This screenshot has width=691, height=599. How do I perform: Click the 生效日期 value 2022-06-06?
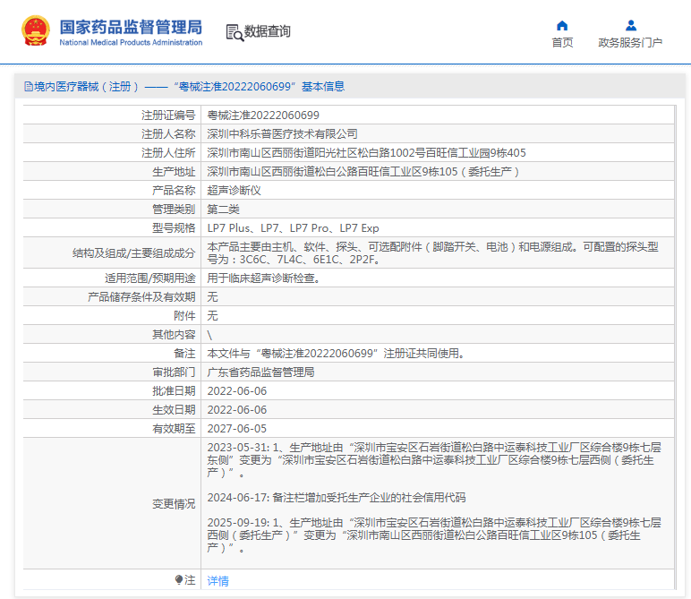click(236, 410)
